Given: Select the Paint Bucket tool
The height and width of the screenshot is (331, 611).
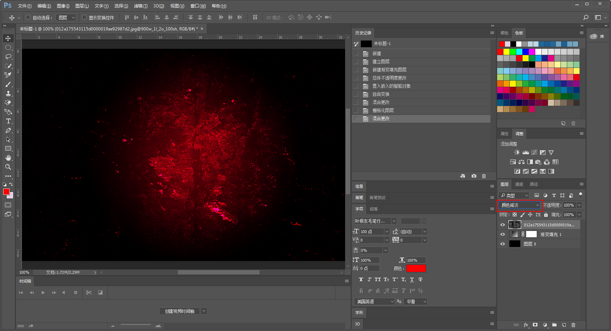Looking at the screenshot, I should point(8,112).
